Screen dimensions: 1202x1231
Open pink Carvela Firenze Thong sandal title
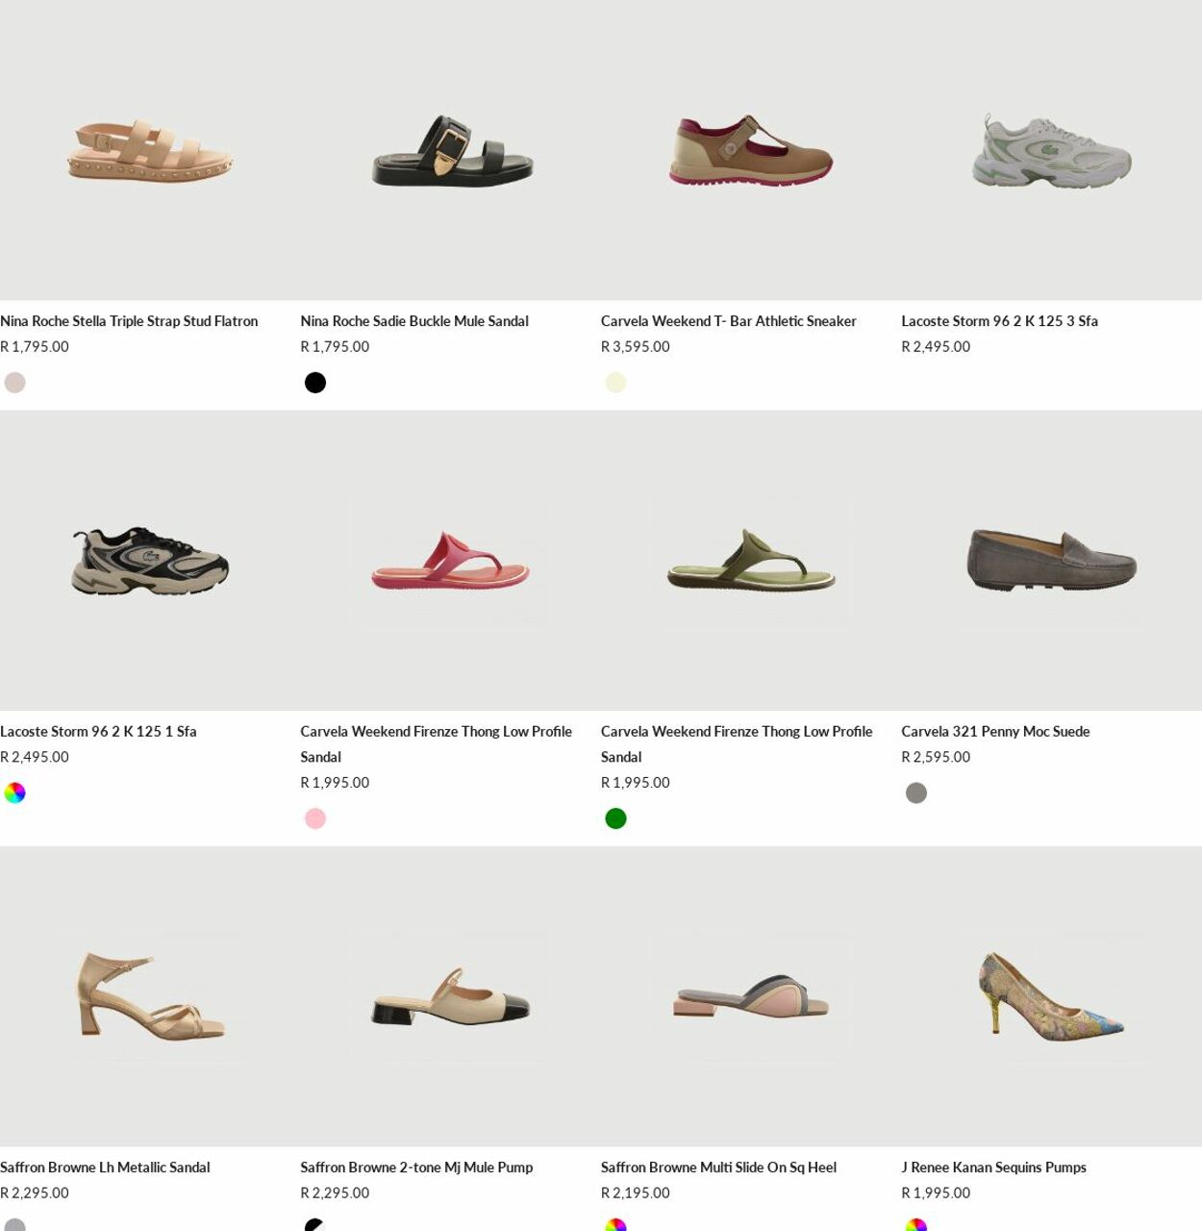click(436, 744)
